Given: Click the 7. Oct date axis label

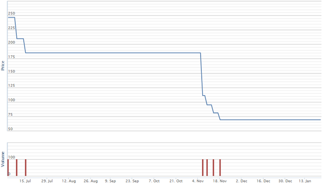Looking at the screenshot, I should (x=154, y=181).
